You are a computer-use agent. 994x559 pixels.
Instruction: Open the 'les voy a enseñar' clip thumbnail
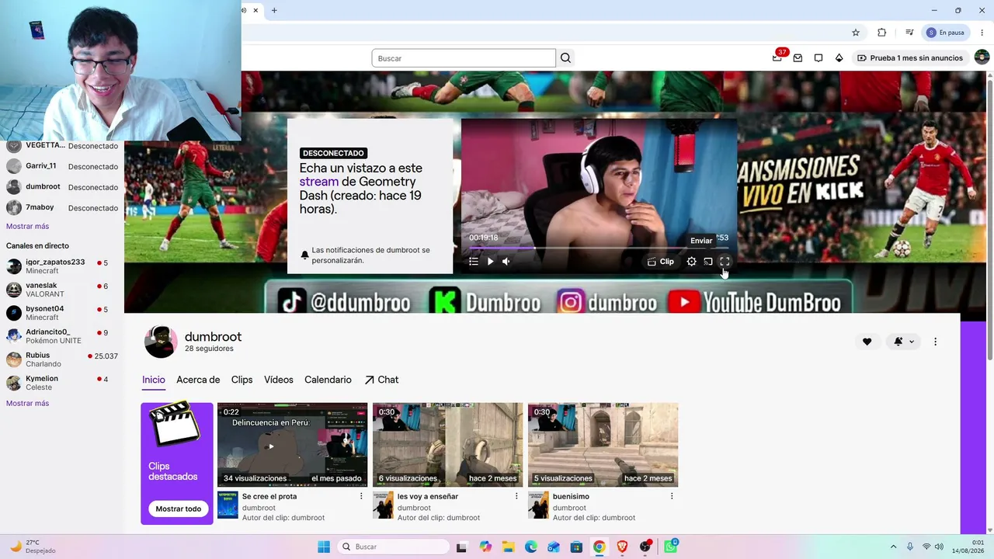(448, 445)
